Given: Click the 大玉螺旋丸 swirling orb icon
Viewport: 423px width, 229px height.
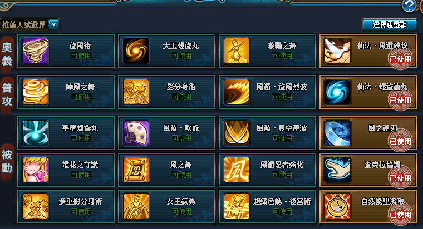Looking at the screenshot, I should (136, 51).
